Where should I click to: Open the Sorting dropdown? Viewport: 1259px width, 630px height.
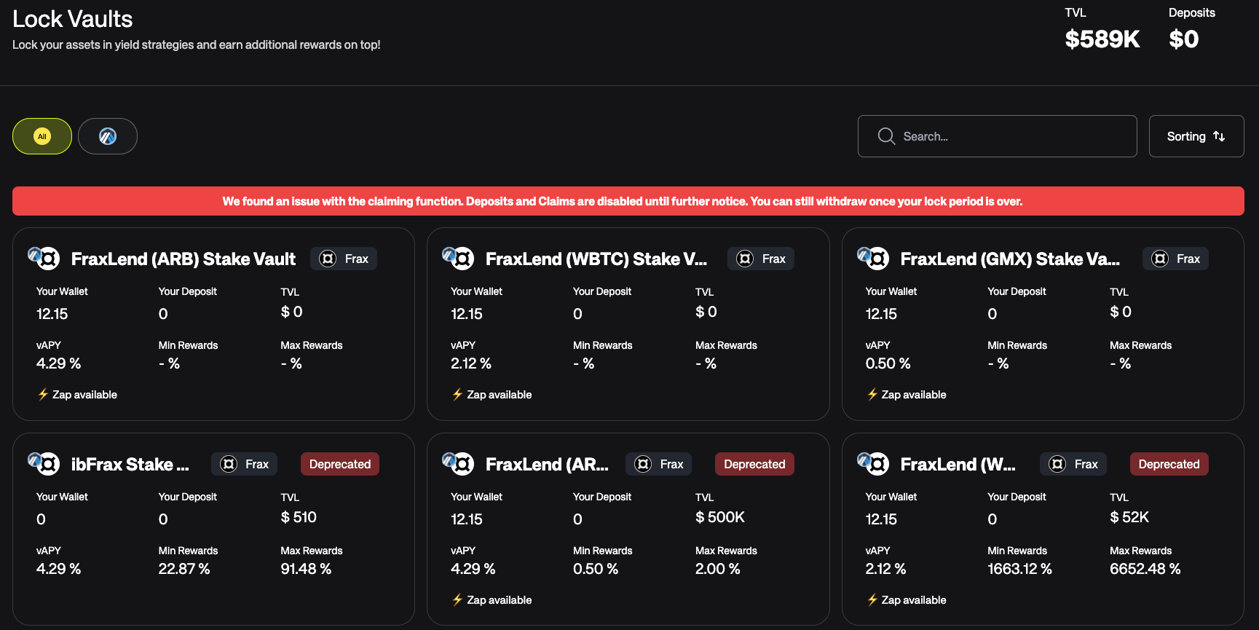1196,136
